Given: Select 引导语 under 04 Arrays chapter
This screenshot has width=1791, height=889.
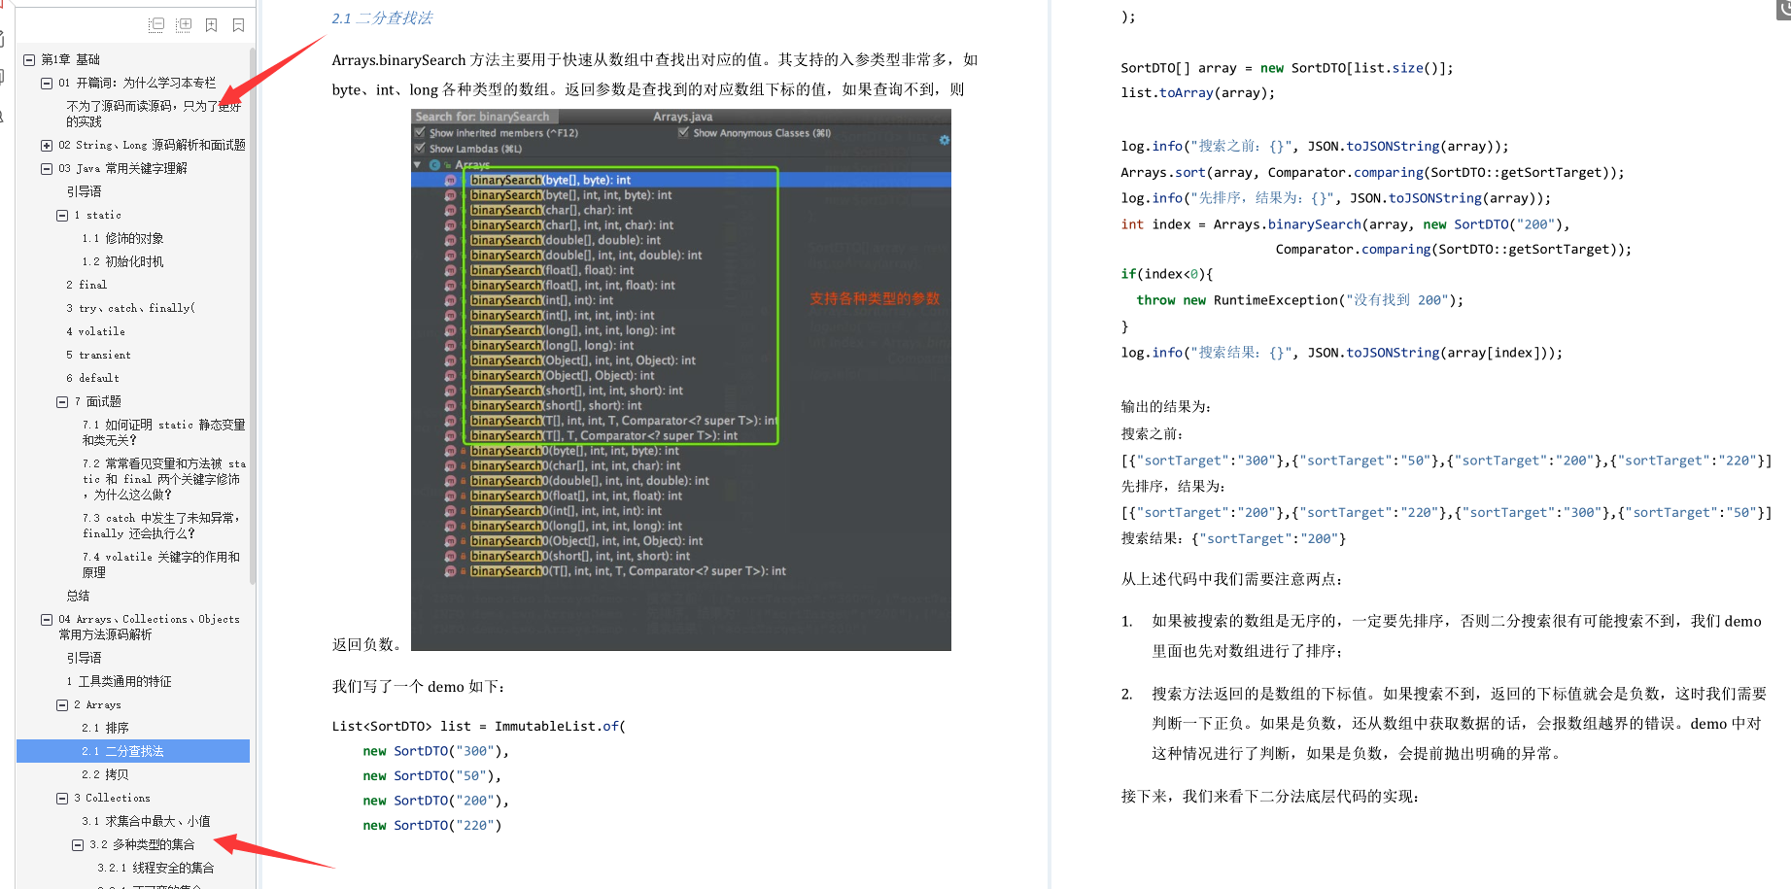Looking at the screenshot, I should pos(84,658).
